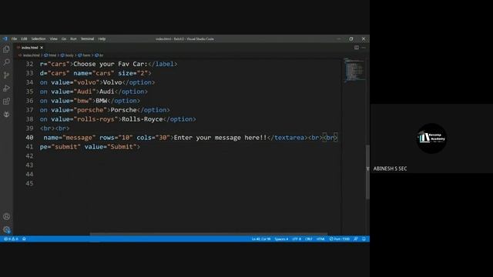The width and height of the screenshot is (493, 277).
Task: Close the index.html tab
Action: pyautogui.click(x=42, y=48)
